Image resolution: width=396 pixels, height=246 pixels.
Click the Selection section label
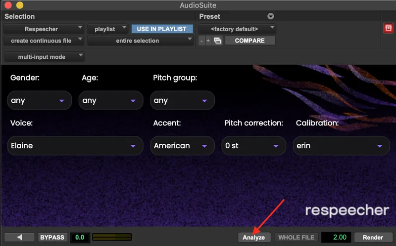pyautogui.click(x=20, y=16)
